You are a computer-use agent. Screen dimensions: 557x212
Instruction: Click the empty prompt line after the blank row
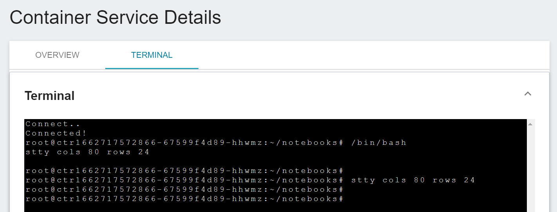184,171
